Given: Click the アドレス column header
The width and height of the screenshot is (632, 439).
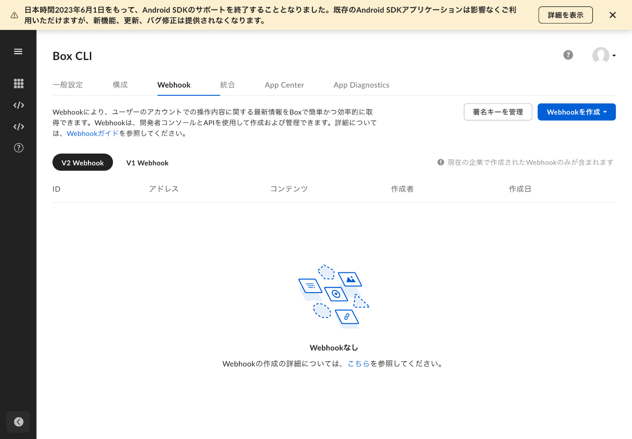Looking at the screenshot, I should (x=164, y=189).
